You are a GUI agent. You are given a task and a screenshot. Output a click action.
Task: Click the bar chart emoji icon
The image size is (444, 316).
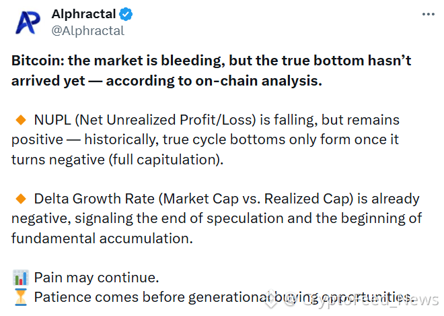[x=21, y=278]
